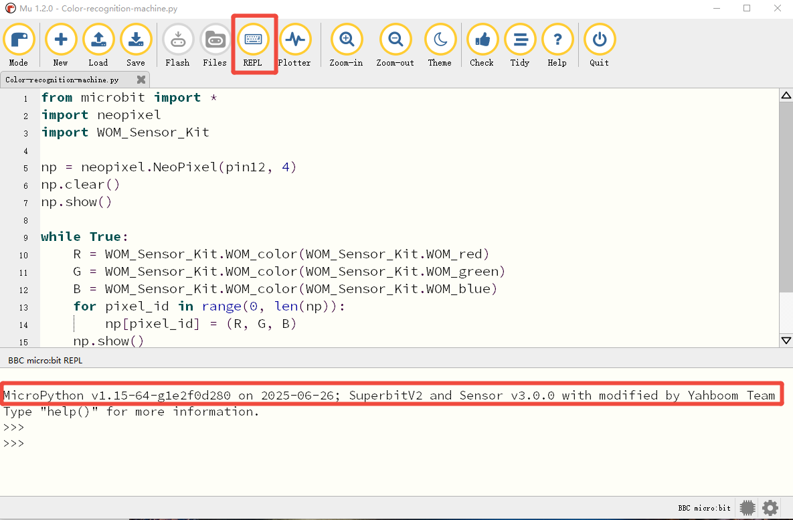
Task: Click the micro:bit chip status icon
Action: [747, 507]
